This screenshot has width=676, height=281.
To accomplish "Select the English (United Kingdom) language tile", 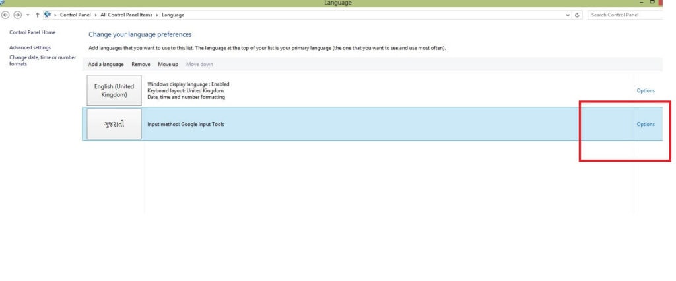I will click(114, 90).
